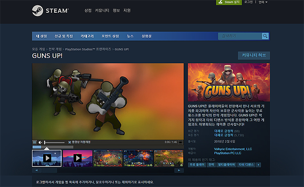The width and height of the screenshot is (304, 187).
Task: Open the 내 상점 store tab
Action: coord(41,36)
